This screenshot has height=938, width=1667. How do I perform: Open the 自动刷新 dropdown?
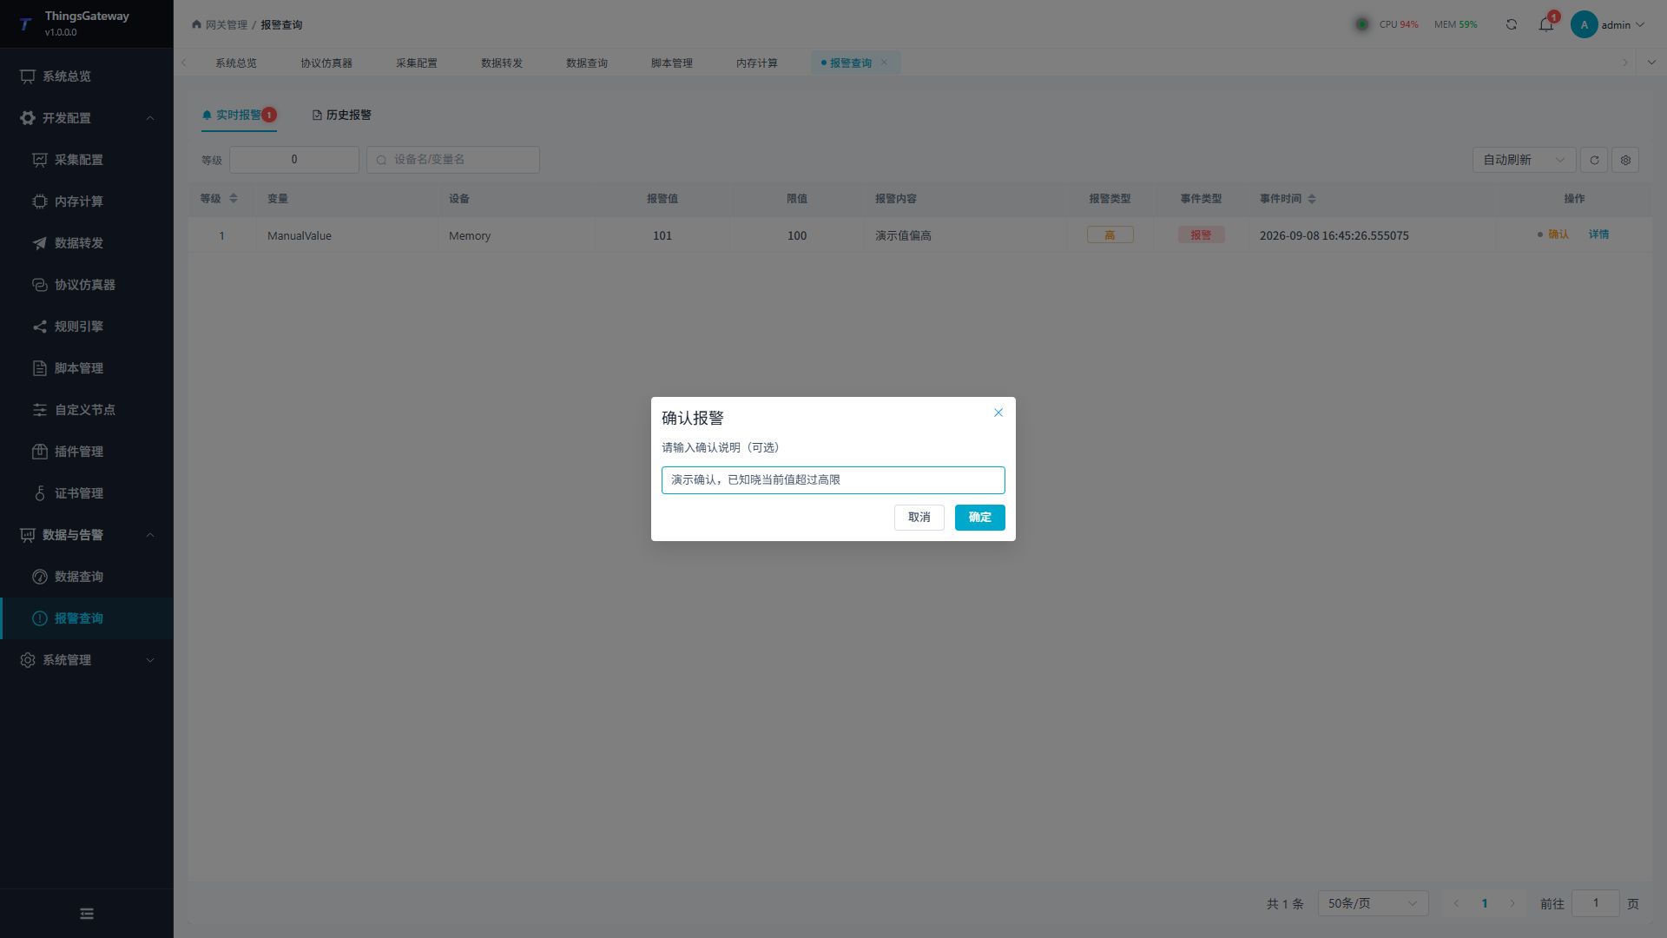point(1524,160)
